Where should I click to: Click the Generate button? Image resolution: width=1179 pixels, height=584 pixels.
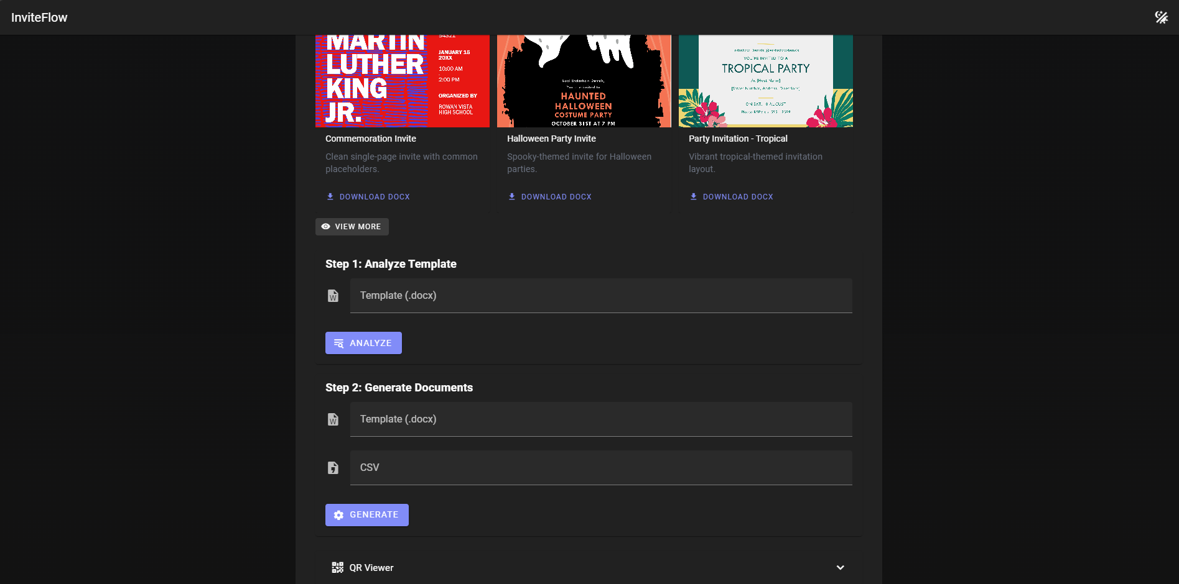367,515
